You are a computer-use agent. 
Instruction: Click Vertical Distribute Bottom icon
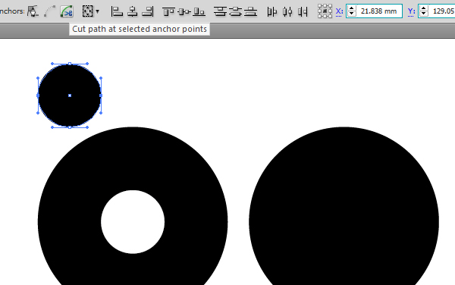pyautogui.click(x=250, y=11)
